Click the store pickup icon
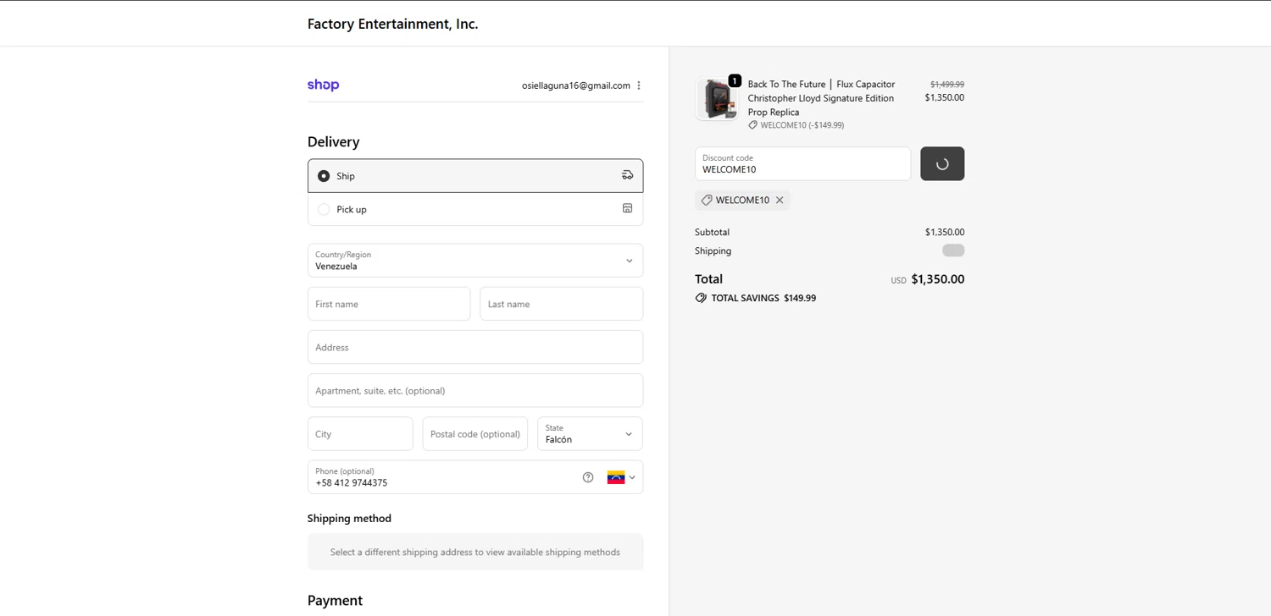 coord(627,208)
